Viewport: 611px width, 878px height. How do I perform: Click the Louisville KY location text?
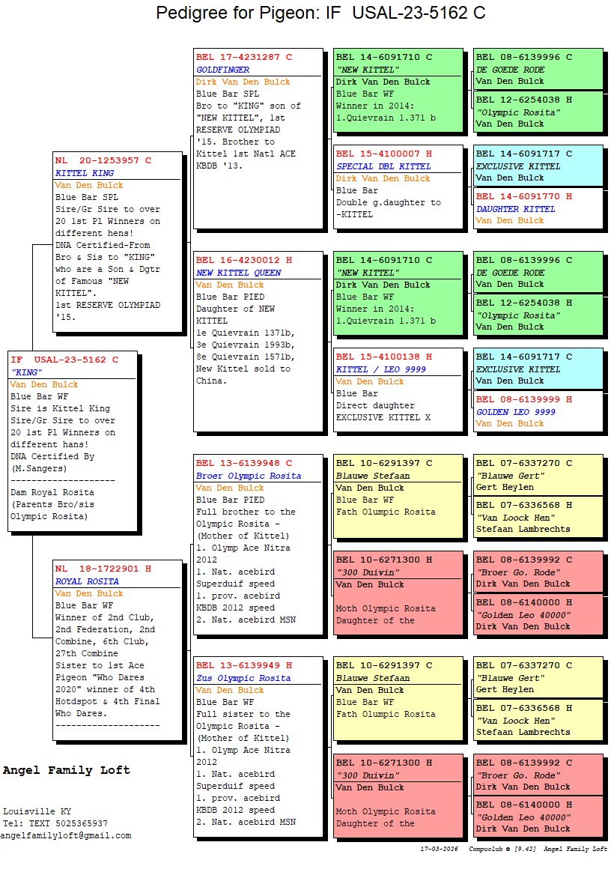37,811
